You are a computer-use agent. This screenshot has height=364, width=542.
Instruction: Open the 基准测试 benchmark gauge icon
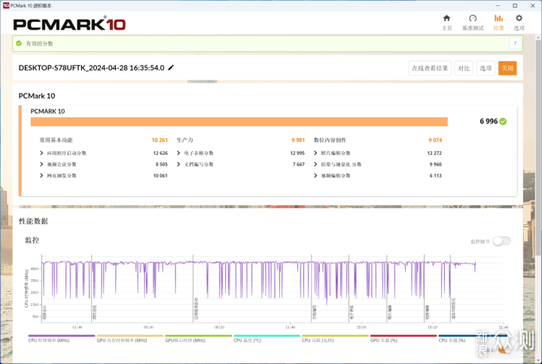473,18
